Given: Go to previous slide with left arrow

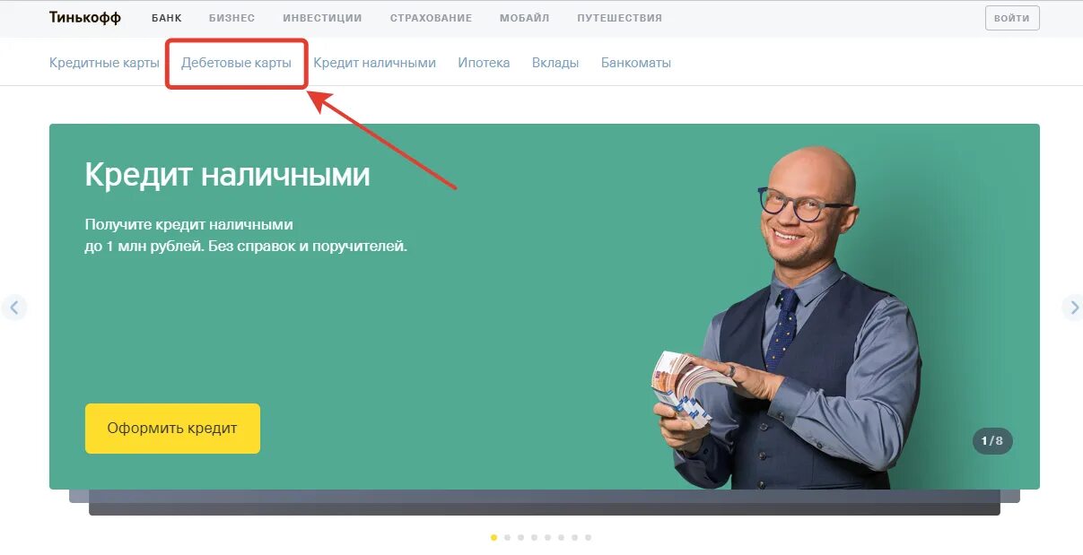Looking at the screenshot, I should tap(13, 308).
